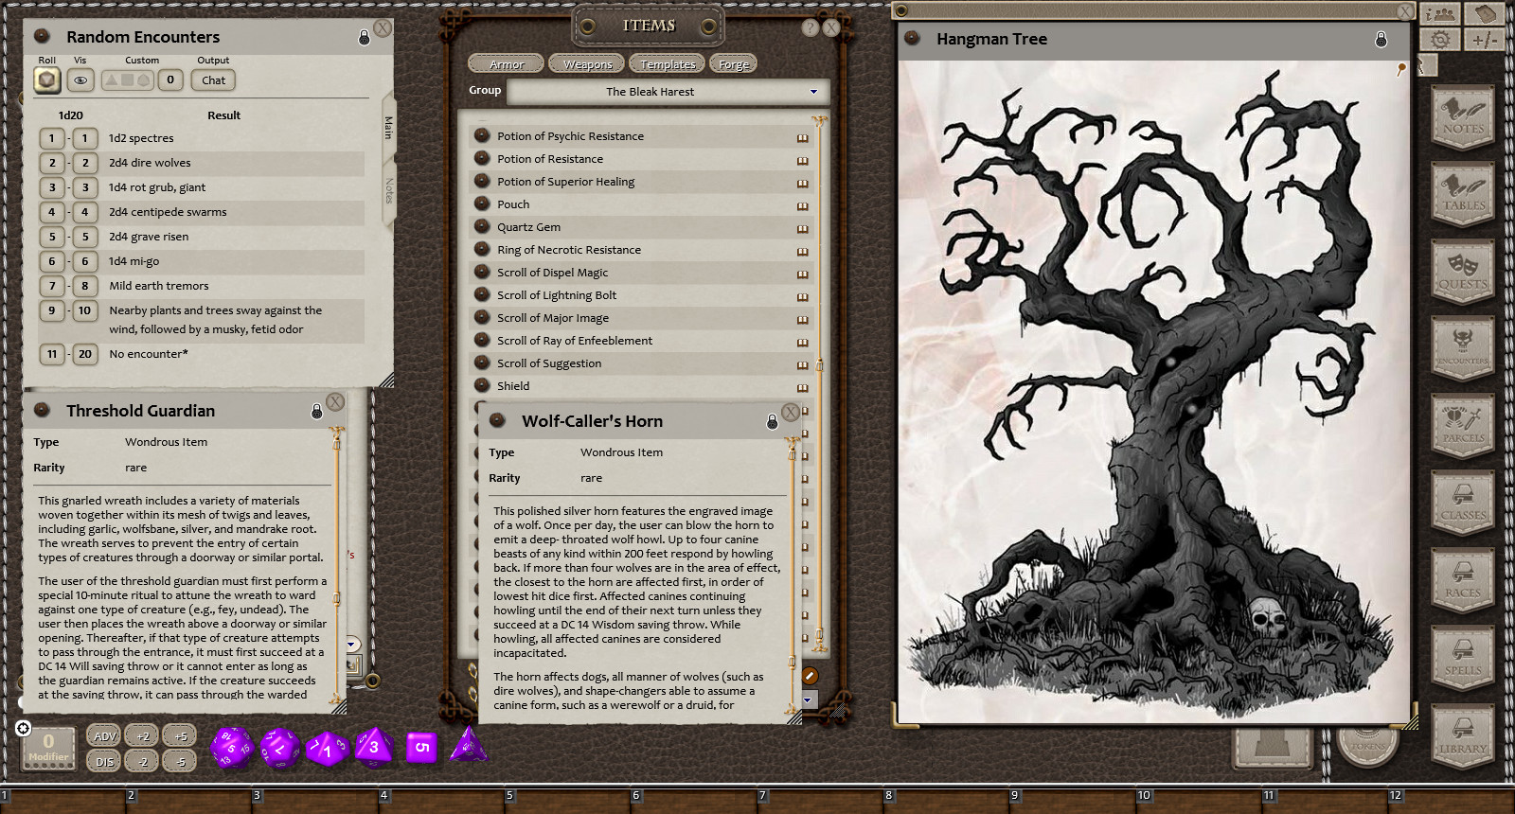Open the link icon for Quartz Gem
The image size is (1515, 814).
click(802, 228)
